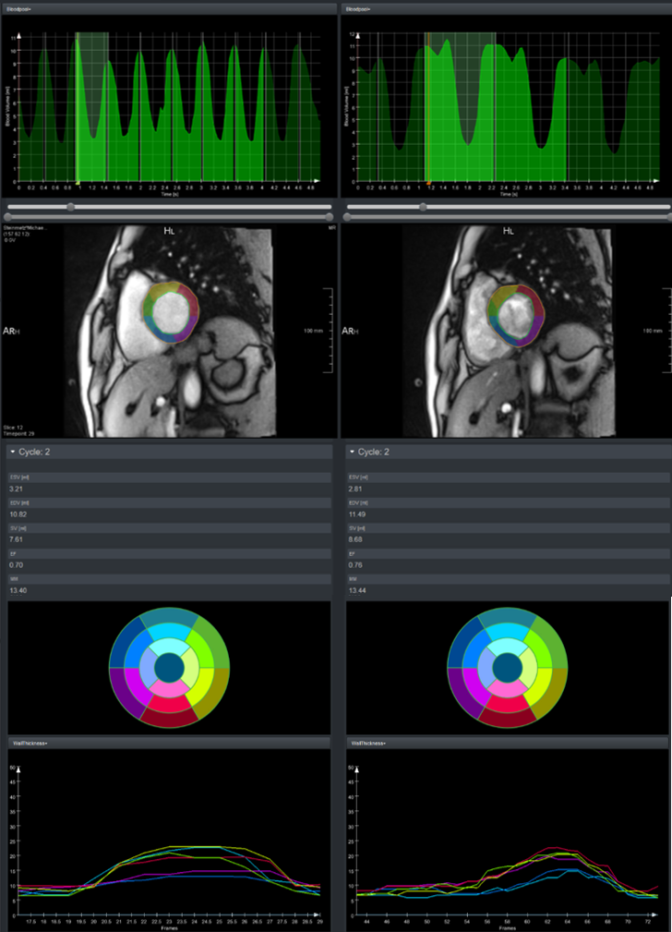Image resolution: width=672 pixels, height=932 pixels.
Task: Open the right WallThickness dropdown
Action: coord(368,743)
